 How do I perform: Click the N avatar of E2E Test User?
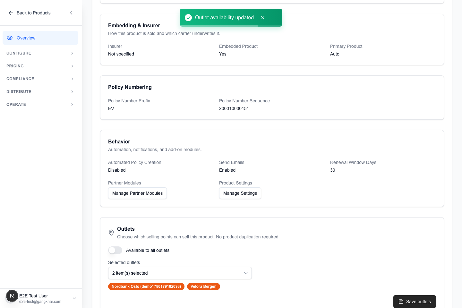[x=12, y=296]
